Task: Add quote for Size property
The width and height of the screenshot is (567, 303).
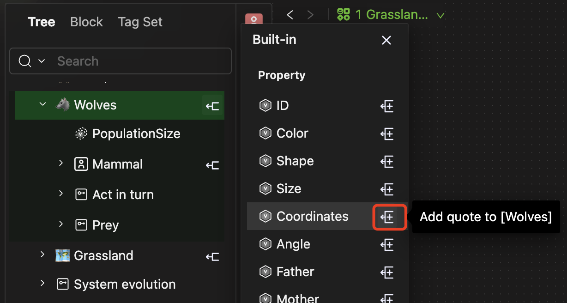Action: tap(387, 189)
